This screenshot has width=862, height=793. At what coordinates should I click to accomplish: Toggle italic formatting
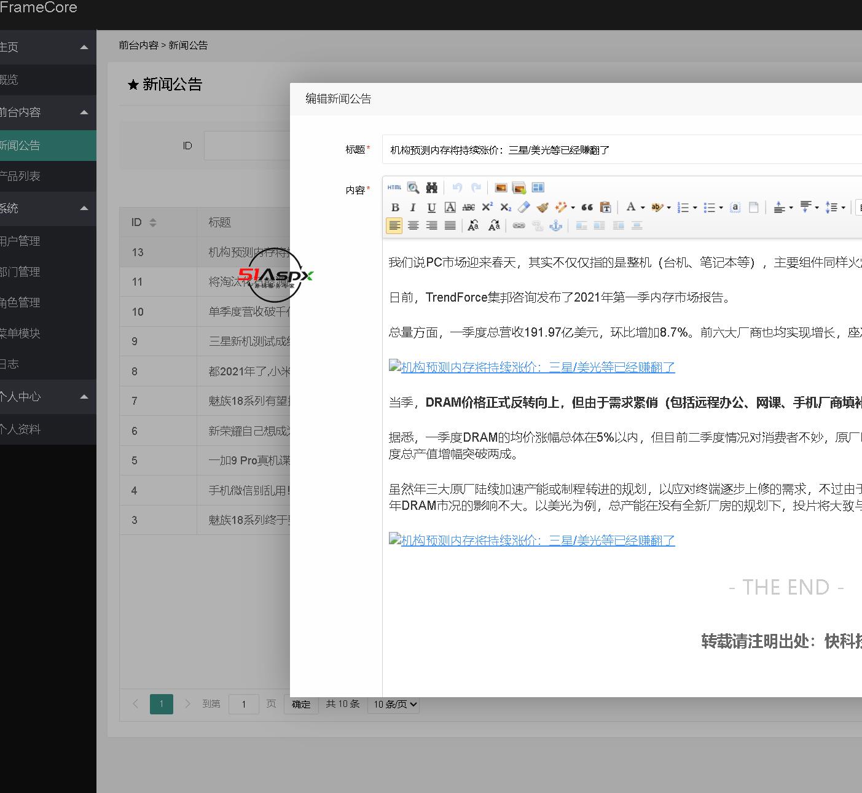pyautogui.click(x=413, y=207)
